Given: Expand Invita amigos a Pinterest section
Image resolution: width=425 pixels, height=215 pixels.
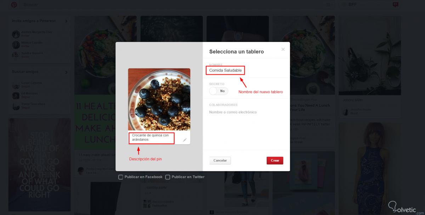Looking at the screenshot, I should click(66, 21).
